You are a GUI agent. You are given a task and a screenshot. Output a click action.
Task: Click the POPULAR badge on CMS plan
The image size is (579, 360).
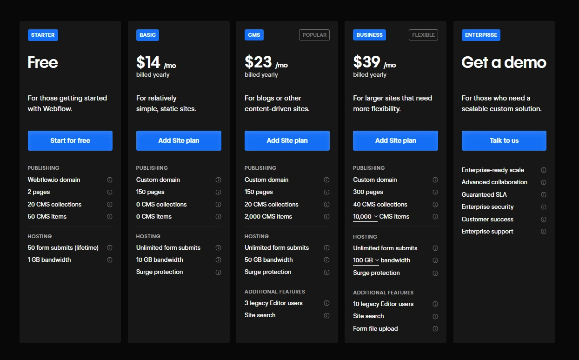pos(314,35)
